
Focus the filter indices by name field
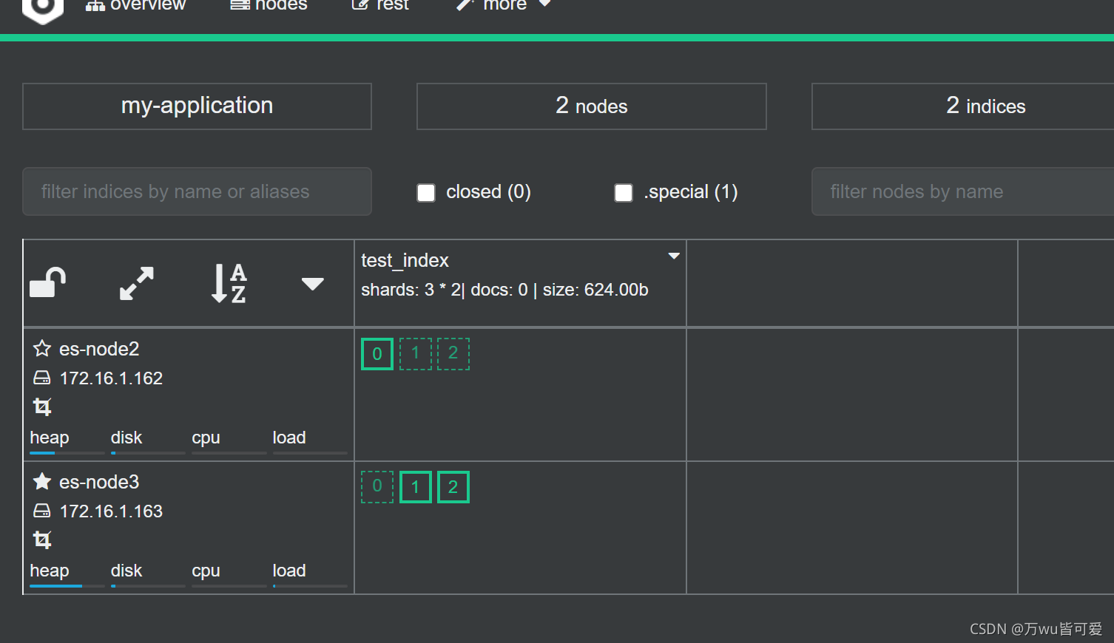197,191
